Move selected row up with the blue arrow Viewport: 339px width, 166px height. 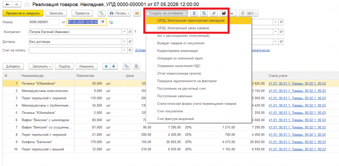click(x=106, y=66)
